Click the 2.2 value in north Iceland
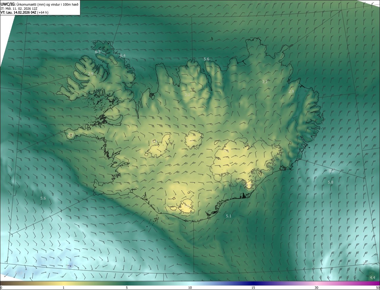 coord(187,95)
